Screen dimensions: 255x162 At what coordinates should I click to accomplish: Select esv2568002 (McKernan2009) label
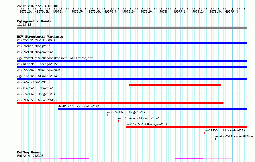(x=39, y=70)
